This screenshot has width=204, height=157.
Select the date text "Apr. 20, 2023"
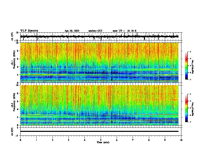(x=72, y=31)
